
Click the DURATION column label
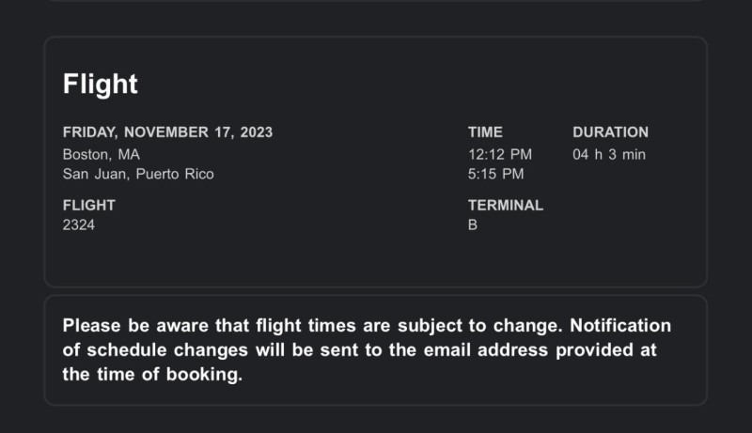point(610,132)
